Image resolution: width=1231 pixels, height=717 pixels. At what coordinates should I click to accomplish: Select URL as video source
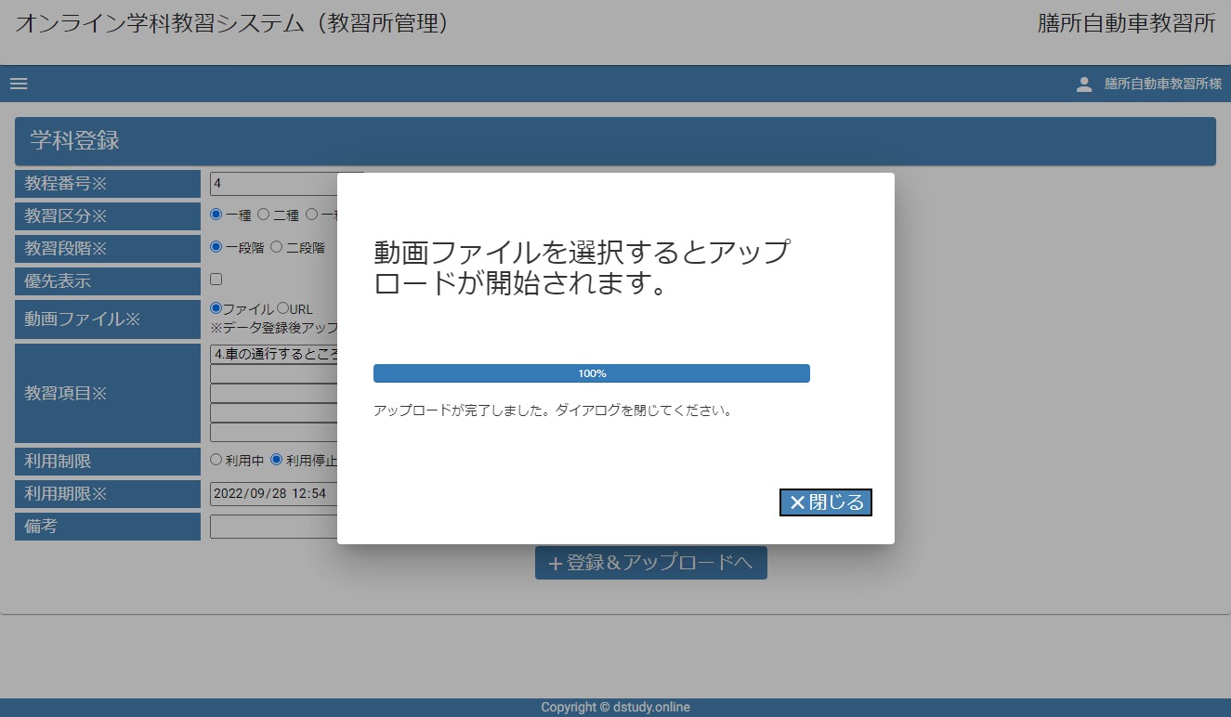pyautogui.click(x=282, y=308)
